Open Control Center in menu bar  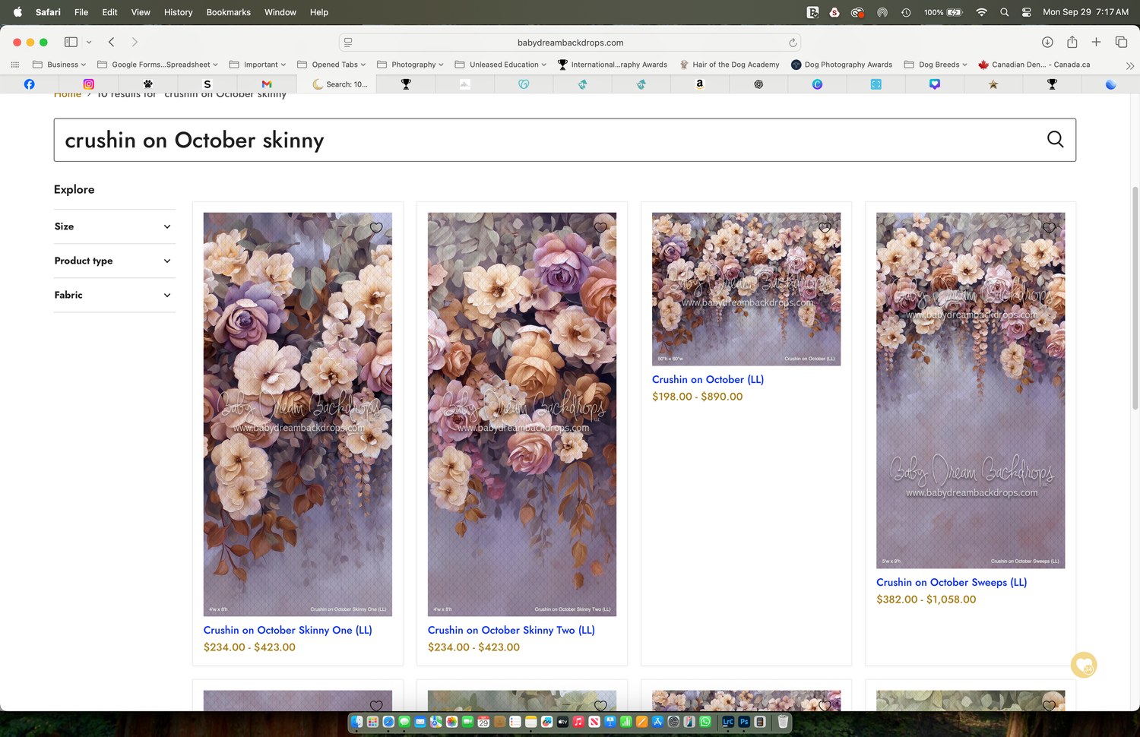click(x=1027, y=12)
